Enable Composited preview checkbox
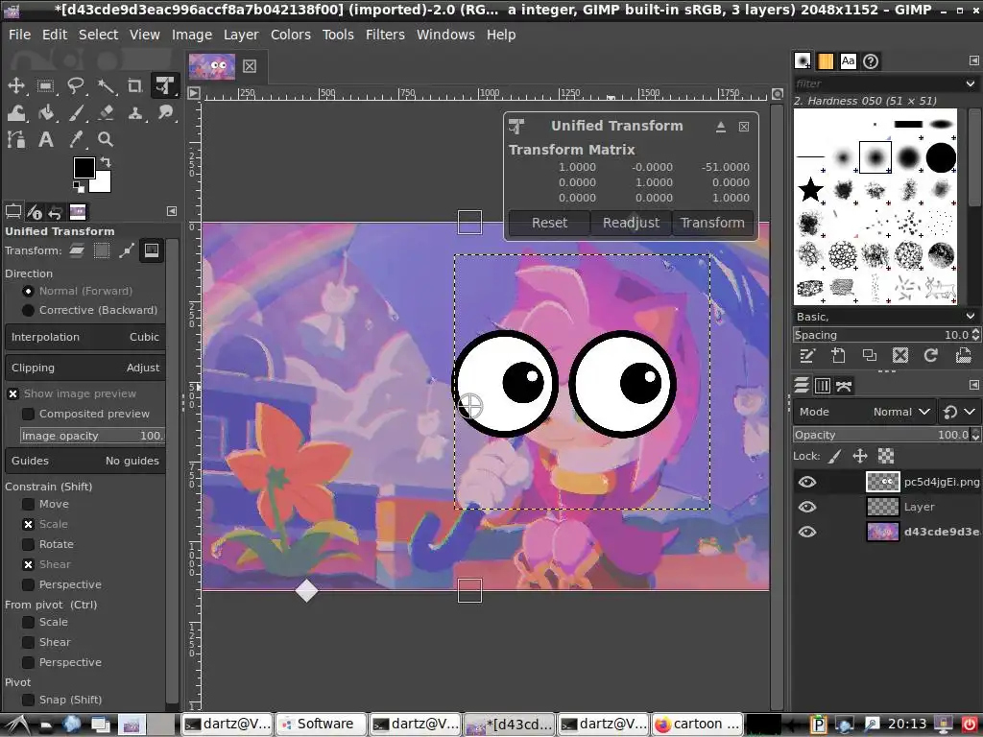The width and height of the screenshot is (983, 737). click(x=28, y=415)
